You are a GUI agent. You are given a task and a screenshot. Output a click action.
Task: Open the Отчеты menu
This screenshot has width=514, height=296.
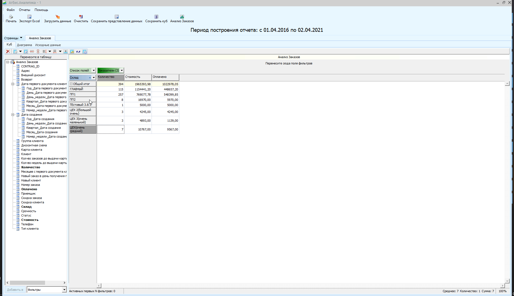pyautogui.click(x=24, y=10)
